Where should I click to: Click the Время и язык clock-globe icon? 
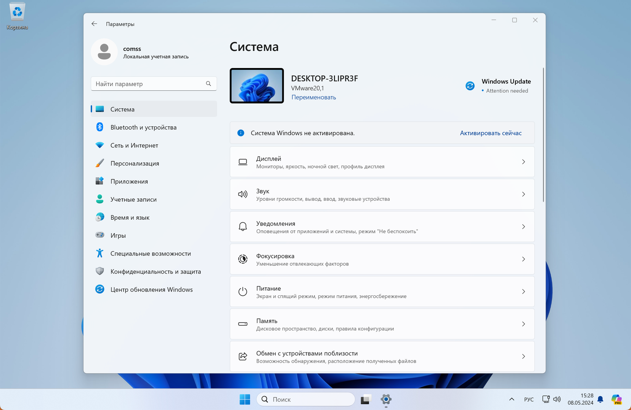(x=100, y=217)
